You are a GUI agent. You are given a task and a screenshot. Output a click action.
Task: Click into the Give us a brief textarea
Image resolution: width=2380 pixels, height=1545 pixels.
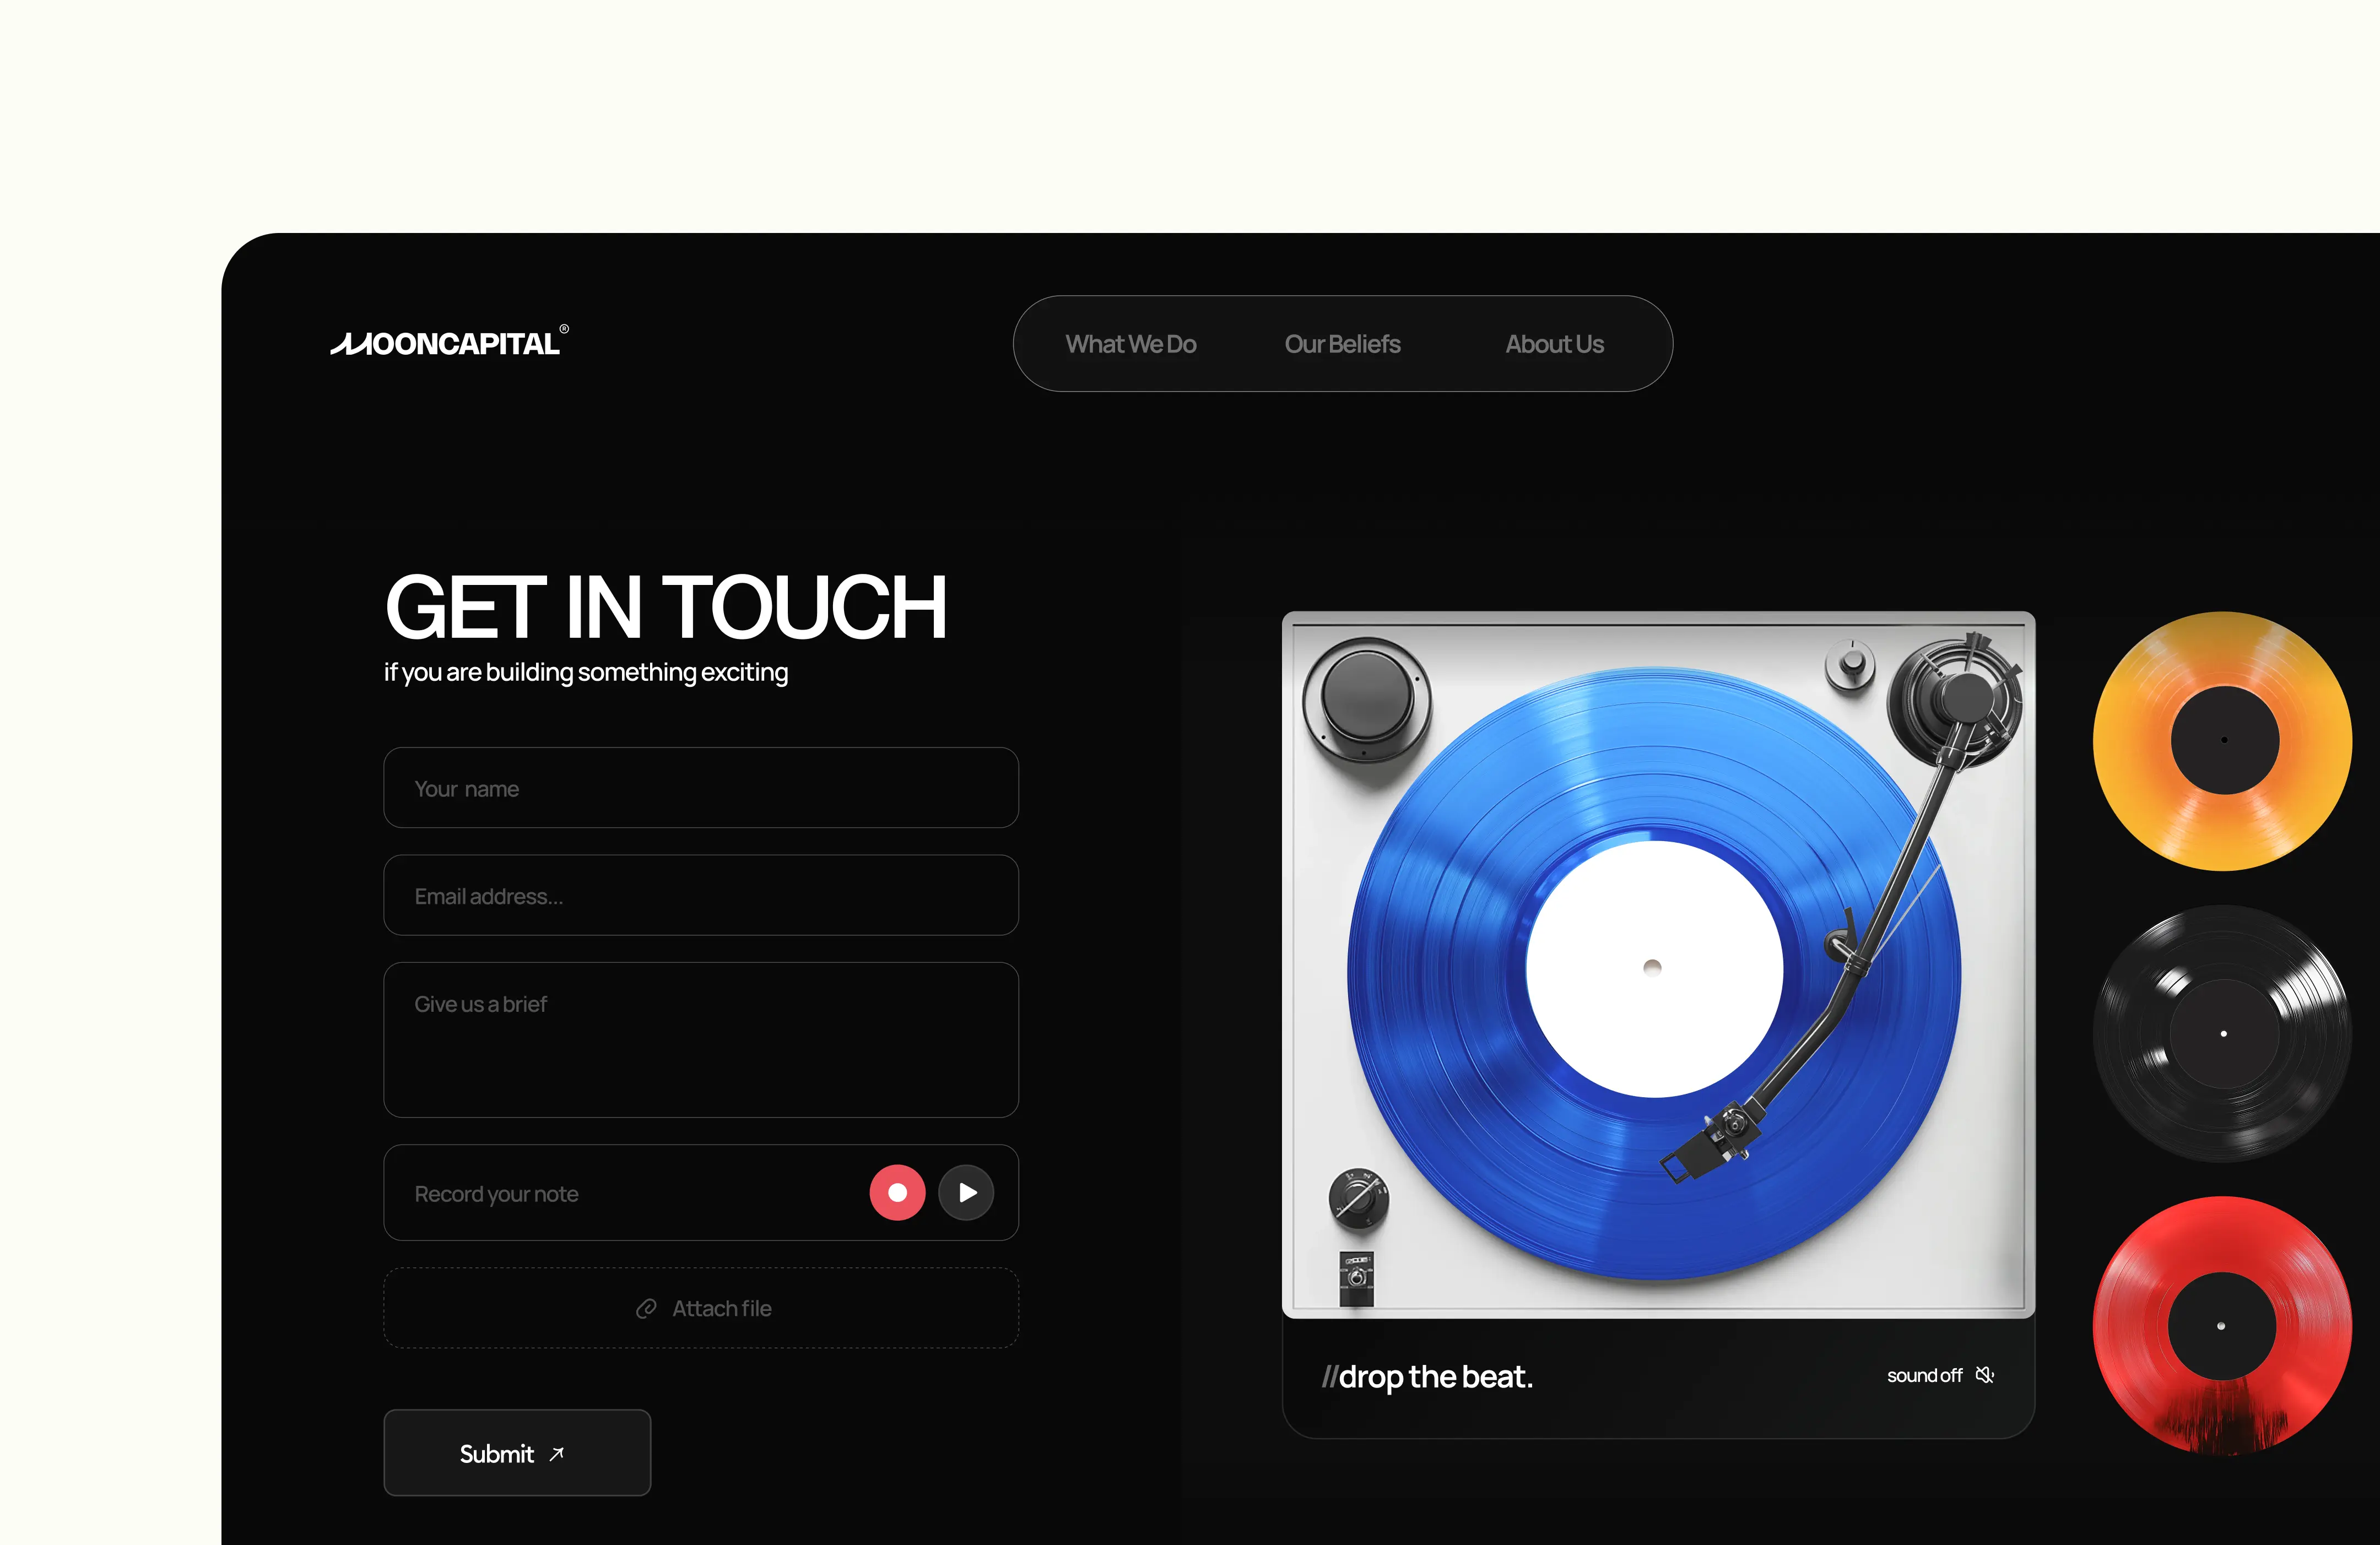coord(701,1040)
